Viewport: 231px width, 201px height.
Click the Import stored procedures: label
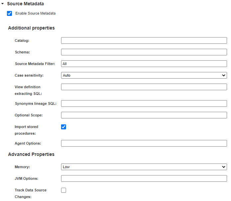(x=26, y=130)
